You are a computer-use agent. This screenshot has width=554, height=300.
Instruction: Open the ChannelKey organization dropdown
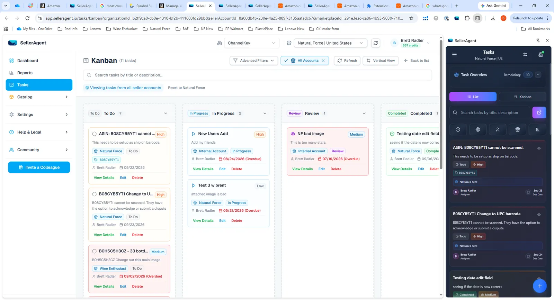point(251,43)
